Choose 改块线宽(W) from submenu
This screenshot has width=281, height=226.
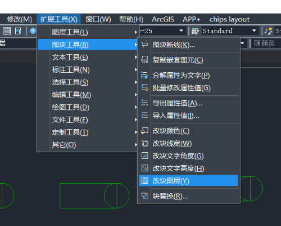pos(188,143)
